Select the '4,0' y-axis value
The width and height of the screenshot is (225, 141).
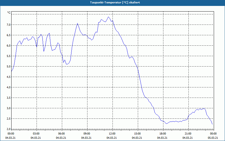pos(9,87)
